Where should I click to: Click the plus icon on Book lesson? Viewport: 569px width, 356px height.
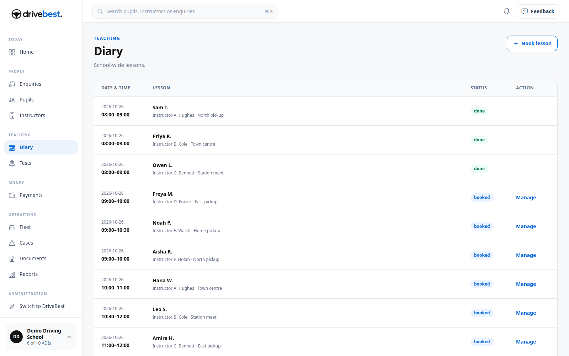516,43
